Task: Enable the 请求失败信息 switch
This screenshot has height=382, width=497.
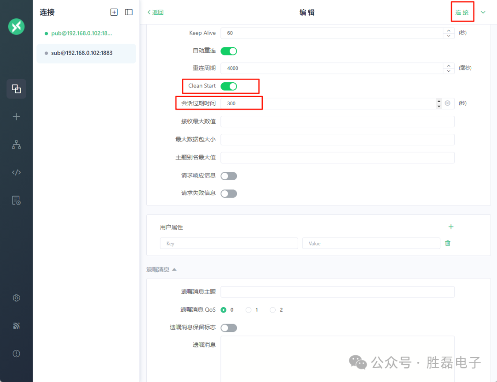Action: pos(229,194)
